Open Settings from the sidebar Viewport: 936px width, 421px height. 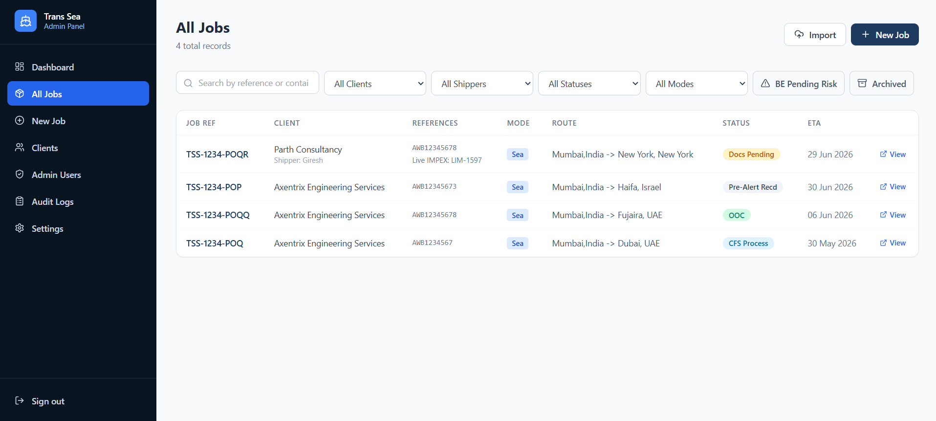tap(78, 228)
